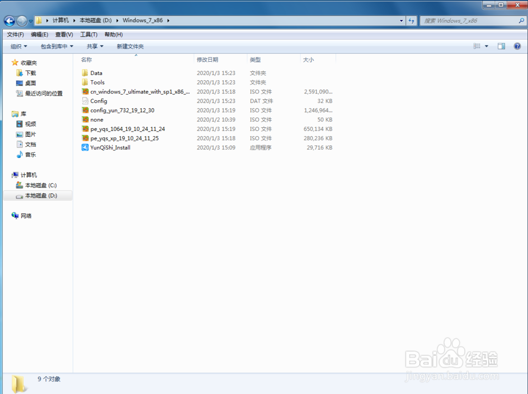Open the 视频 library
The height and width of the screenshot is (394, 528).
(30, 124)
